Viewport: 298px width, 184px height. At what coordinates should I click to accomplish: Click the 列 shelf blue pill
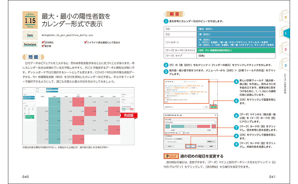52,89
